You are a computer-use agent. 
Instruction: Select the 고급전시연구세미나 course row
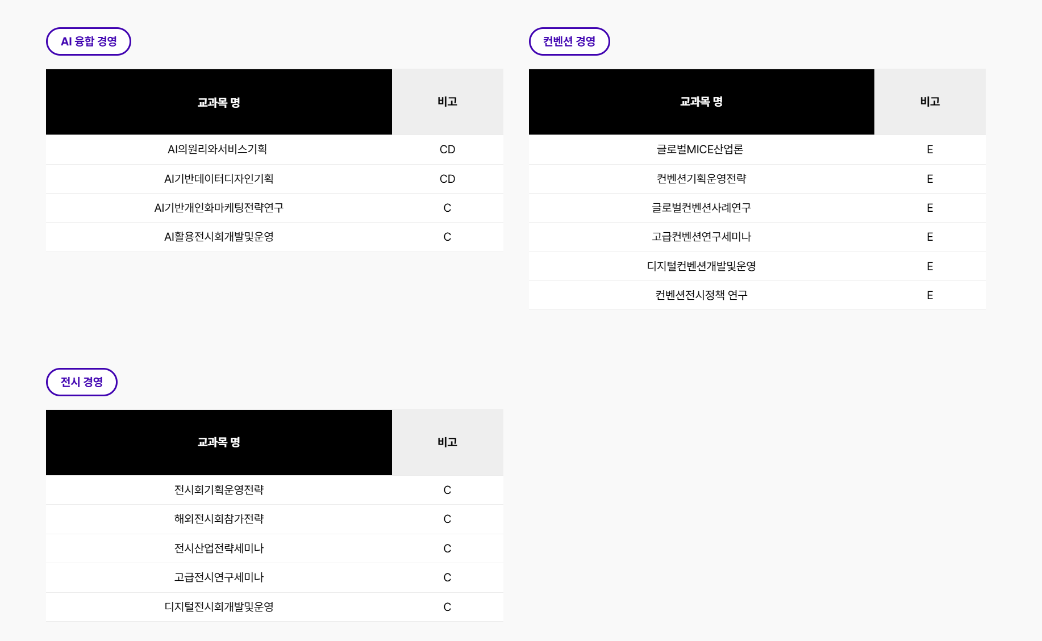click(x=219, y=577)
